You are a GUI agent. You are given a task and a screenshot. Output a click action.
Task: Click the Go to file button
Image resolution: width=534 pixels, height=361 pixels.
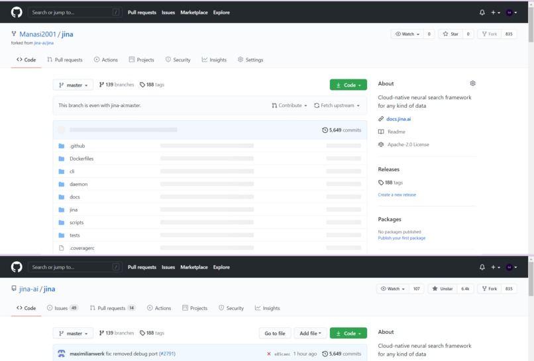(275, 333)
